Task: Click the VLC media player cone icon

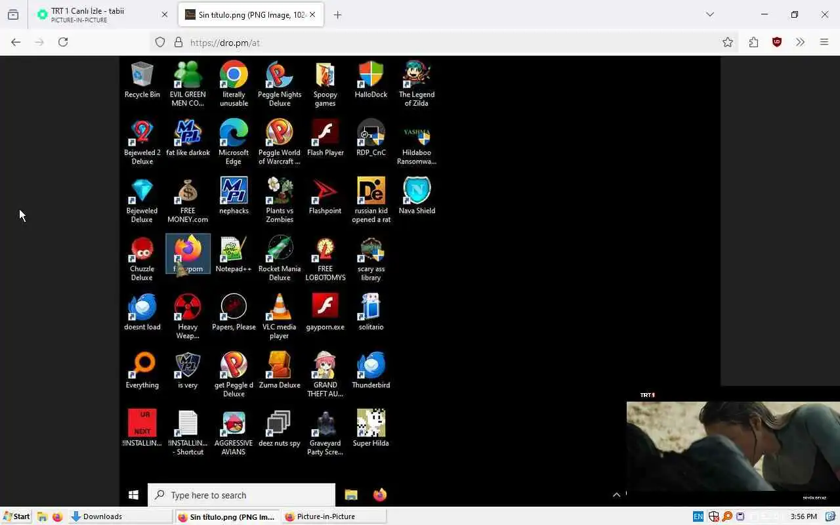Action: (x=280, y=317)
